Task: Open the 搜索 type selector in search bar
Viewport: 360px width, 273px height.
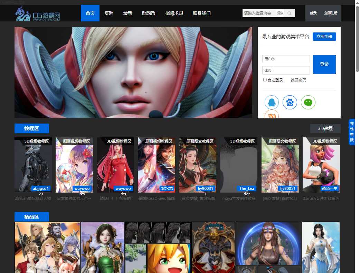Action: (x=280, y=13)
